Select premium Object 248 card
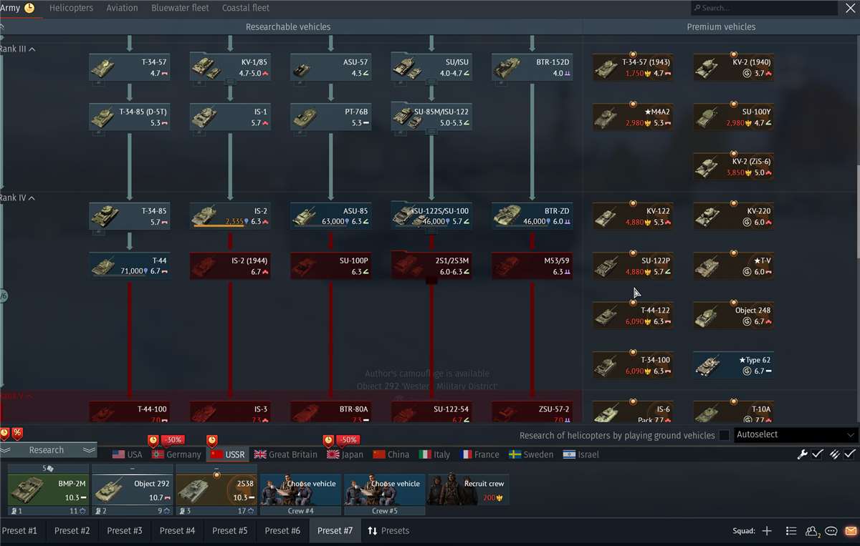Screen dimensions: 860x546 734,316
